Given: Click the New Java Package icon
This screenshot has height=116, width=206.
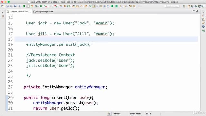Looking at the screenshot, I should point(65,6).
